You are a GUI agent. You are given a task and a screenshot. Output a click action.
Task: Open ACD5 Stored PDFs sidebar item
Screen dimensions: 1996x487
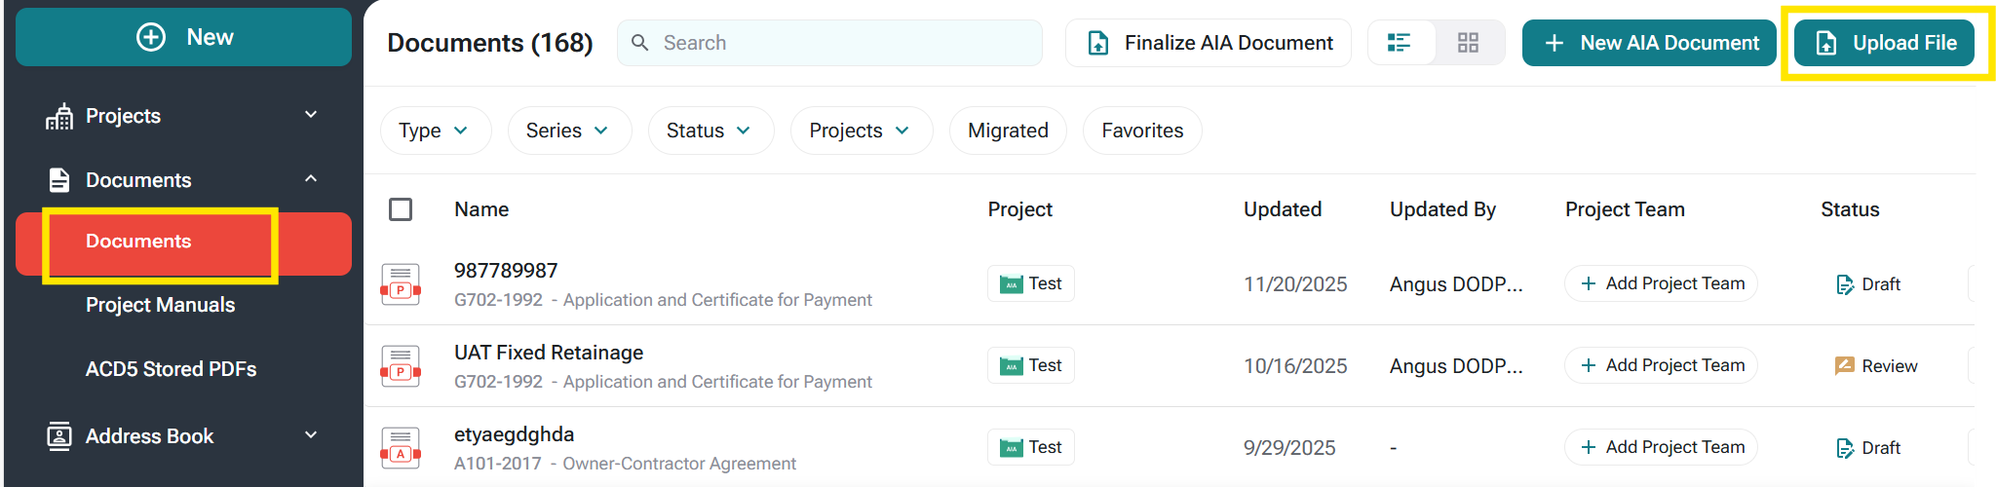[x=171, y=369]
